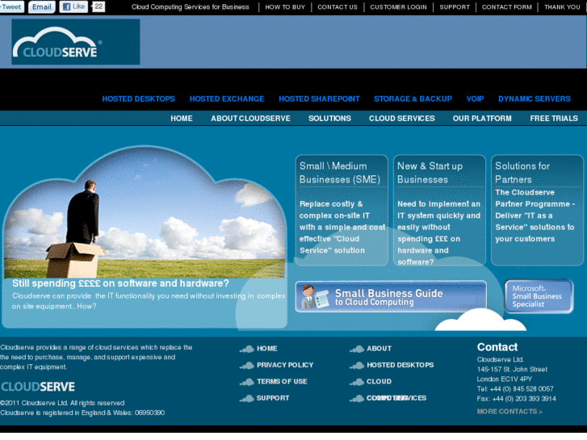Image resolution: width=587 pixels, height=440 pixels.
Task: Click cloud icon beside overlapping Services link
Action: tap(357, 399)
